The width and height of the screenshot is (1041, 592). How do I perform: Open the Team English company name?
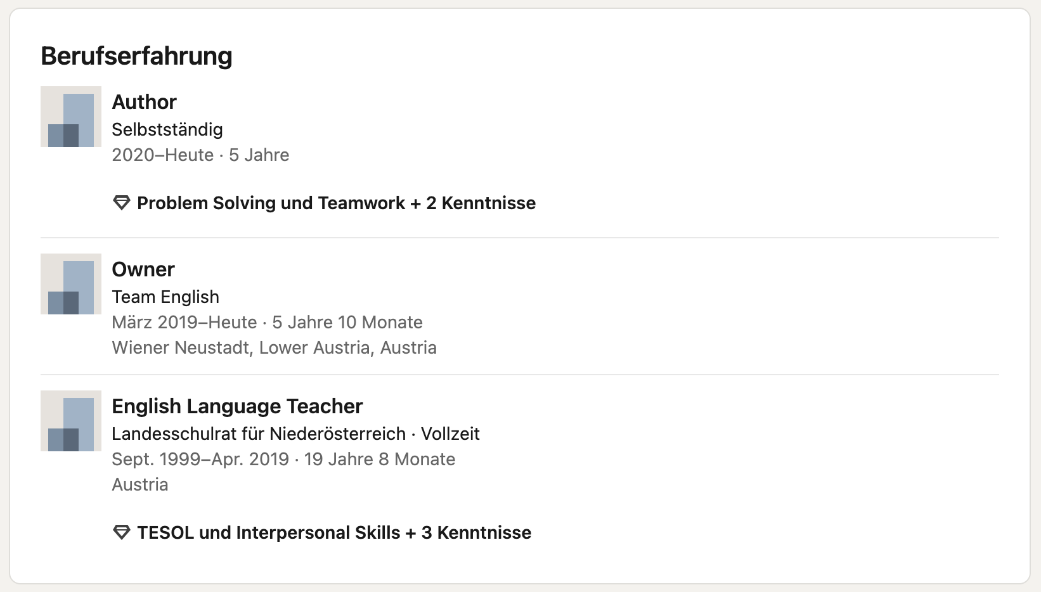pos(165,297)
